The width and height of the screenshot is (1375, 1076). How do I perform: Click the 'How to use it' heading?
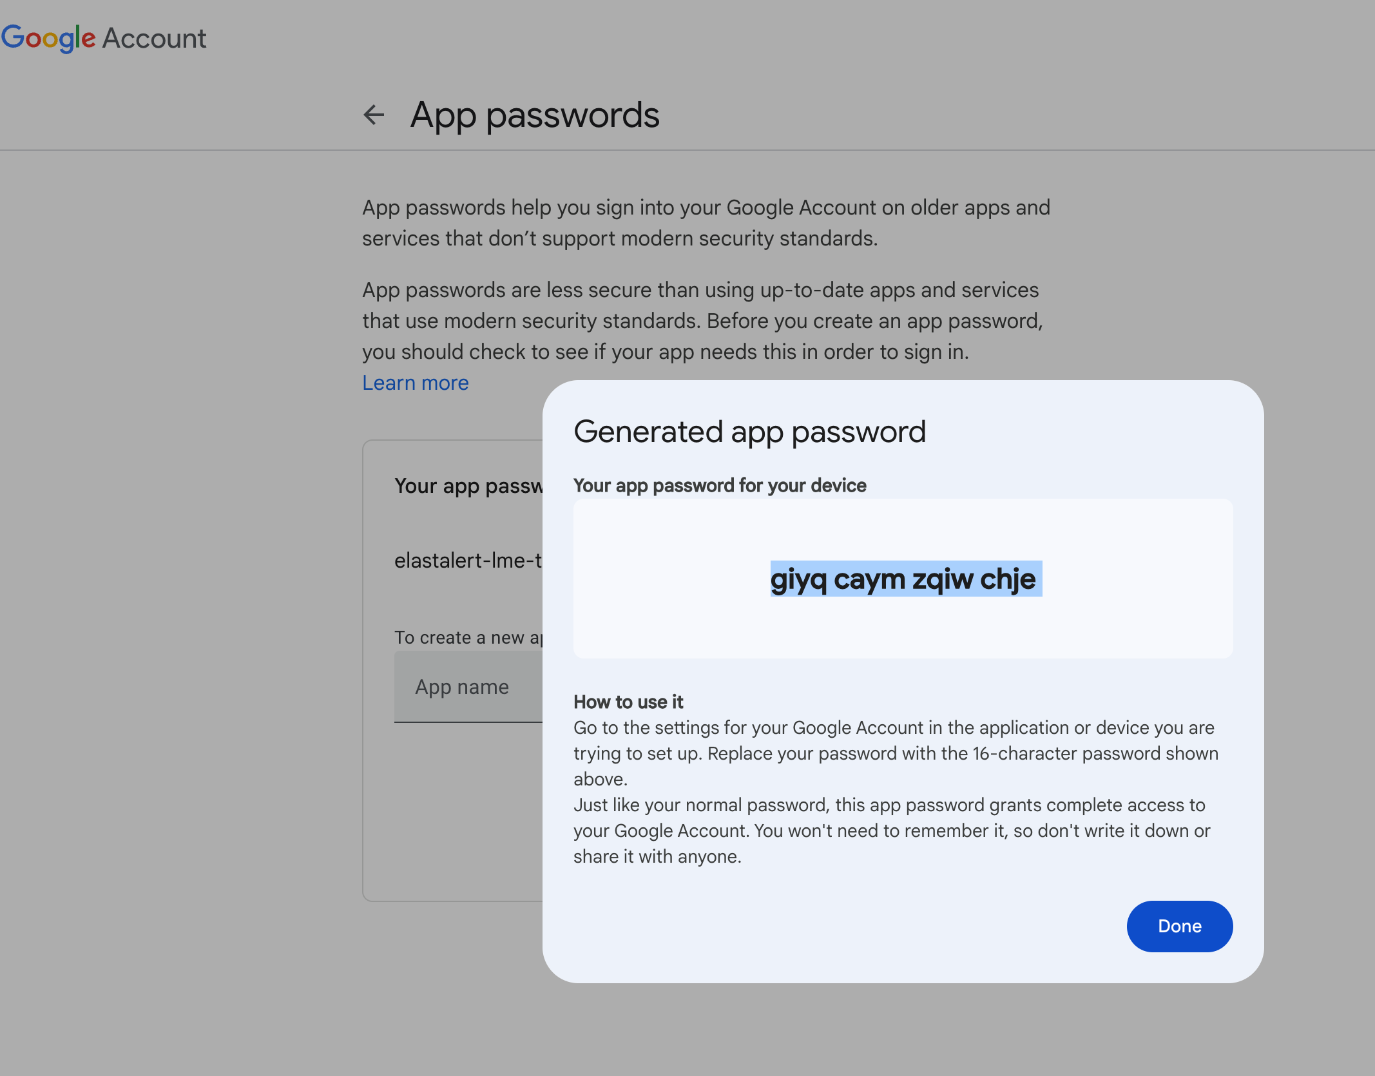pos(628,702)
